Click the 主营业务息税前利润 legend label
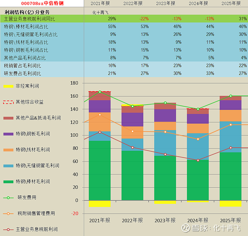The image size is (248, 236). click(36, 229)
